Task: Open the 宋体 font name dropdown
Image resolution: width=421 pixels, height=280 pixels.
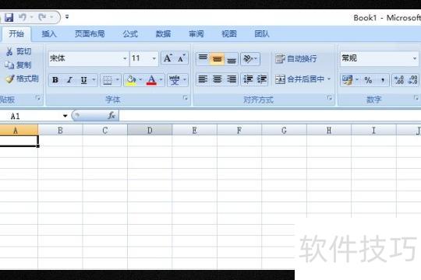Action: 125,58
